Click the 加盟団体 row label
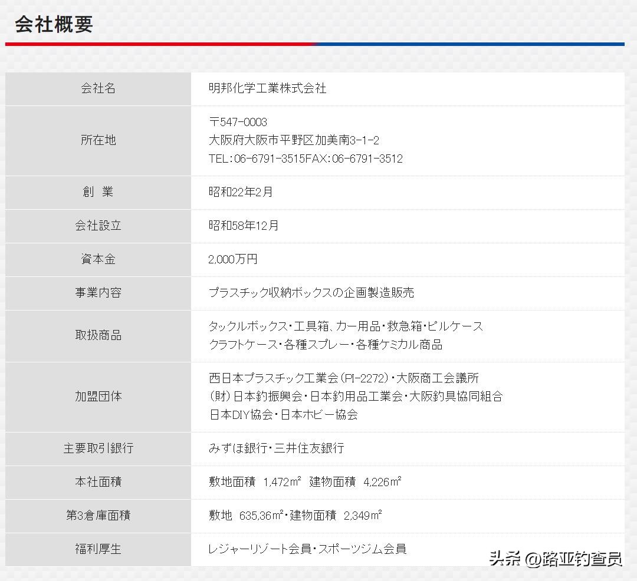637x581 pixels. click(x=98, y=397)
